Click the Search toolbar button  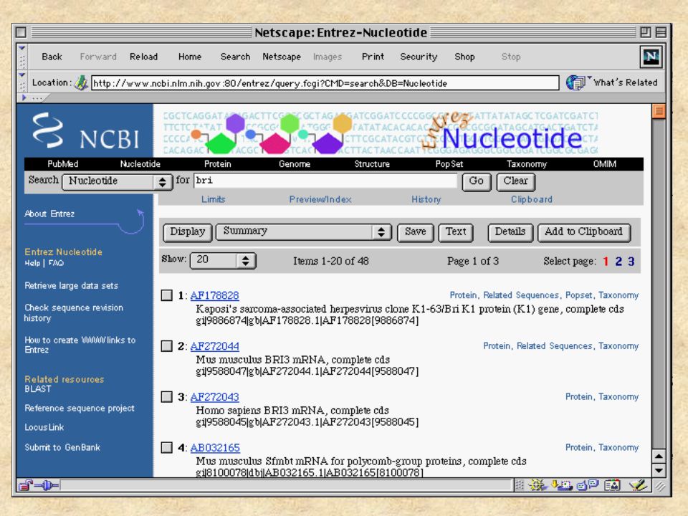click(235, 57)
